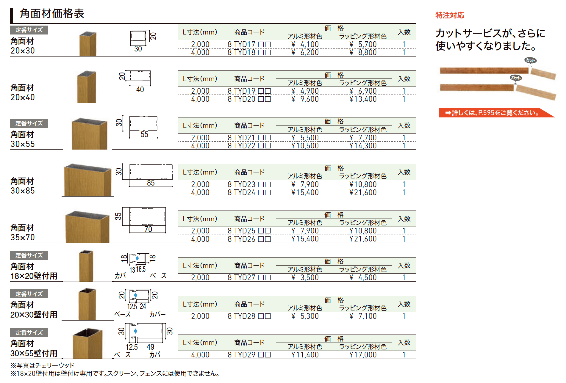This screenshot has height=383, width=566.
Task: Click the ¥4,500 wrapping price
Action: pos(363,277)
